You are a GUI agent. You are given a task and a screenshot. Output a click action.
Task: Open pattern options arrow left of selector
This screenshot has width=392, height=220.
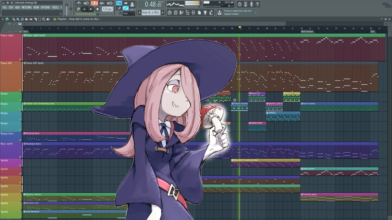coord(139,12)
